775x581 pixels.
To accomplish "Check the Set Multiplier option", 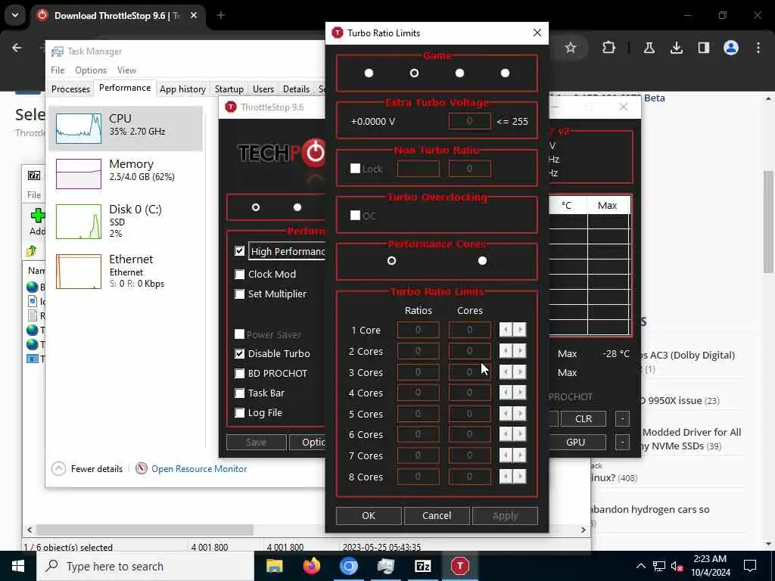I will [240, 294].
